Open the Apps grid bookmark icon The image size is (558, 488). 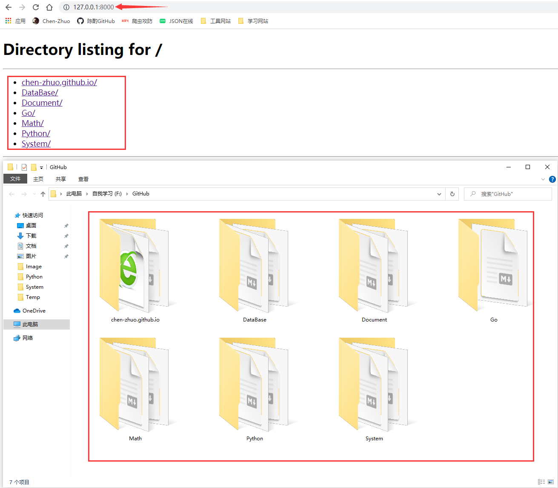click(9, 21)
